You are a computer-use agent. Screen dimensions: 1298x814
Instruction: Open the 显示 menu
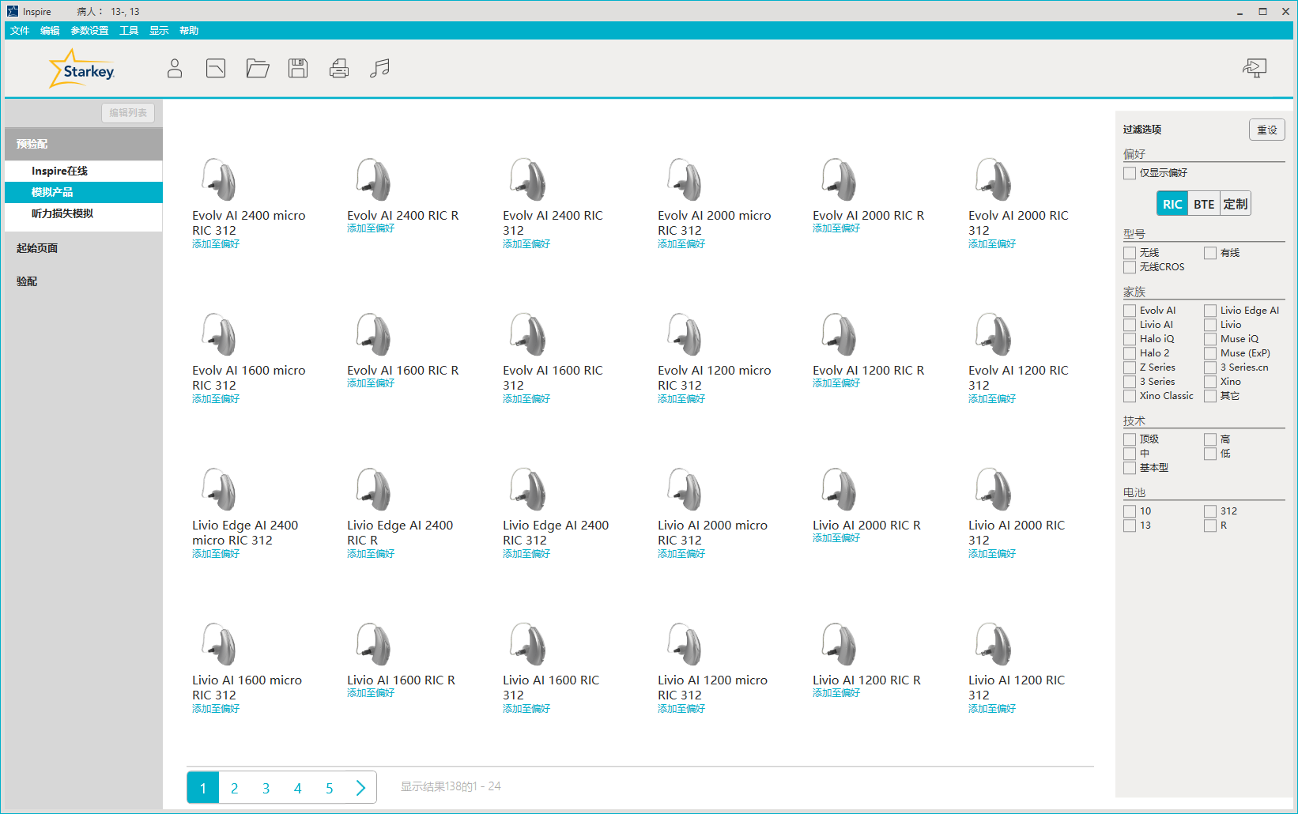tap(159, 31)
